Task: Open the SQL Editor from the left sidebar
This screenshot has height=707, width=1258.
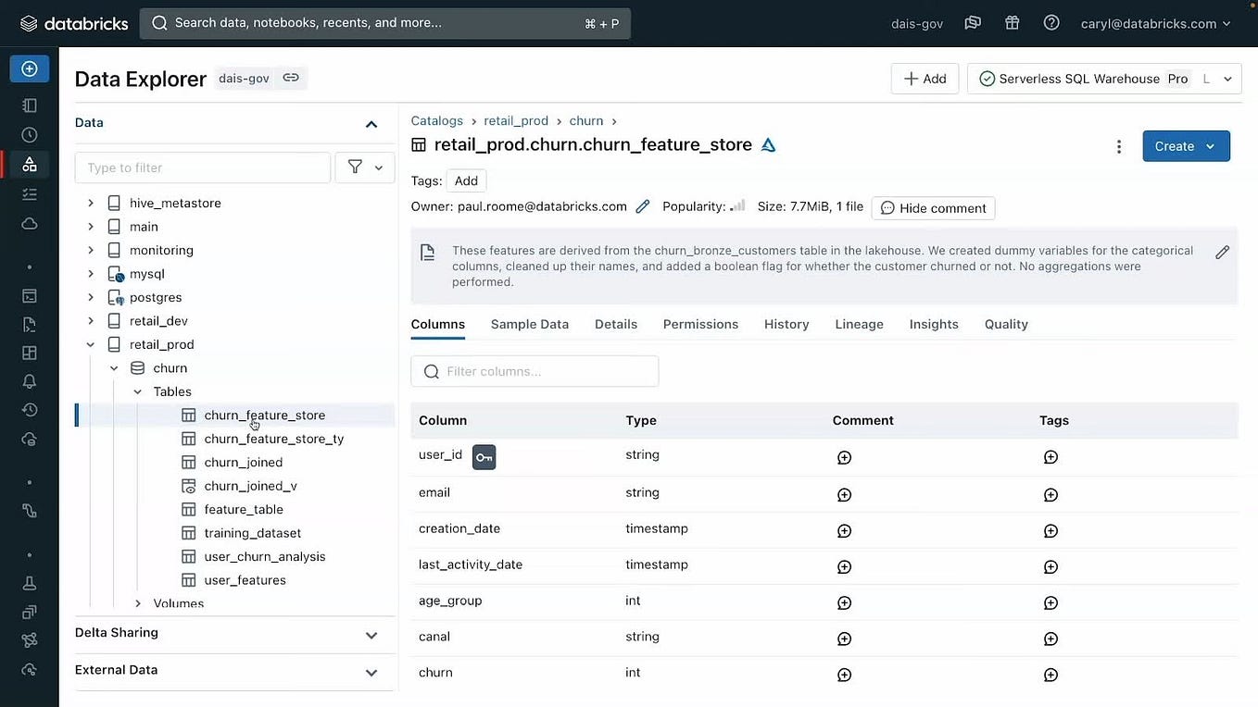Action: point(29,296)
